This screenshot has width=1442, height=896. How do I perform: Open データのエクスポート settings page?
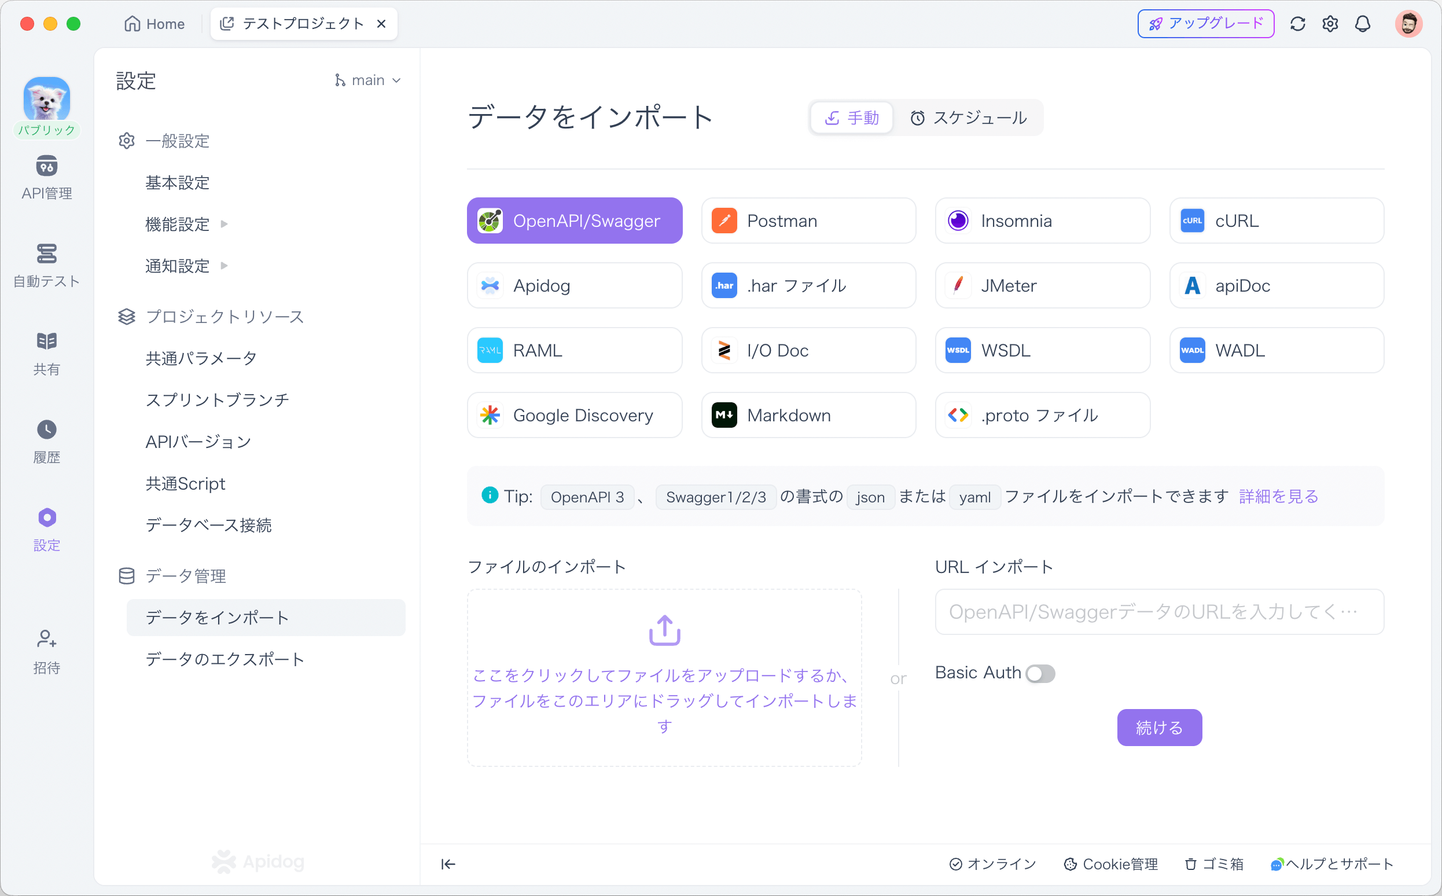pos(225,659)
